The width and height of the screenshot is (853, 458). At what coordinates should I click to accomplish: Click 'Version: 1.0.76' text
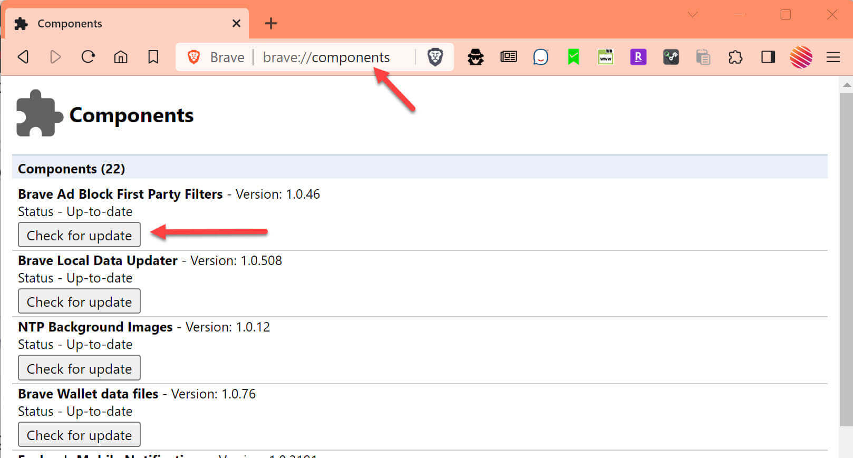[x=214, y=394]
